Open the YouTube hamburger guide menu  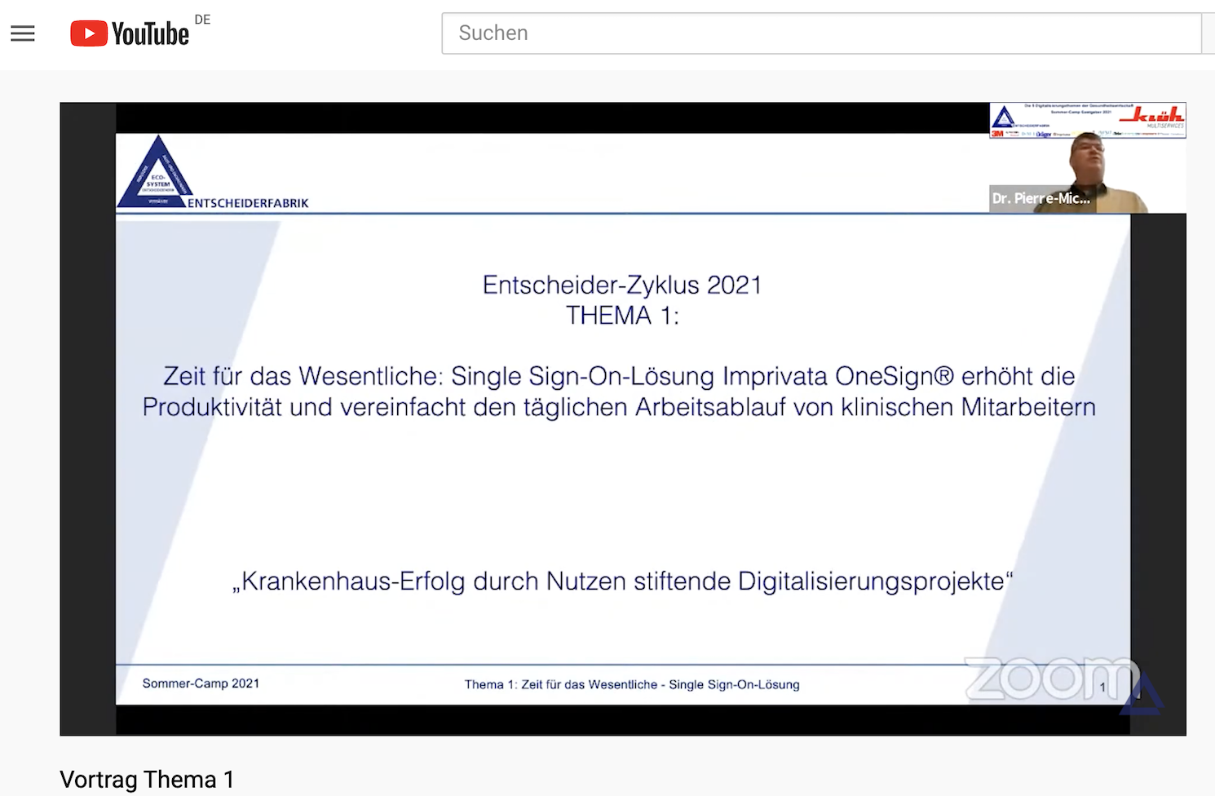23,33
